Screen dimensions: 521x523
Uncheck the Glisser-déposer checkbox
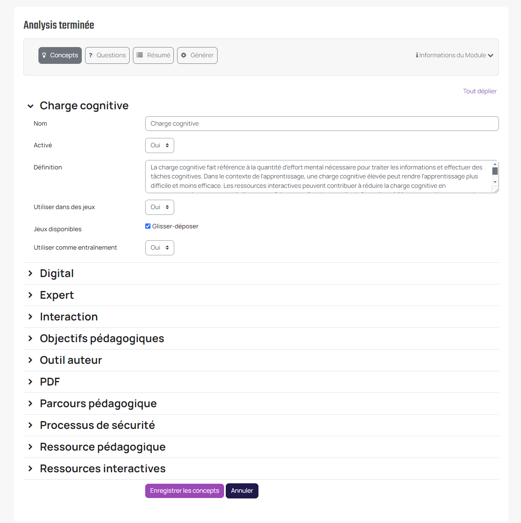point(148,226)
